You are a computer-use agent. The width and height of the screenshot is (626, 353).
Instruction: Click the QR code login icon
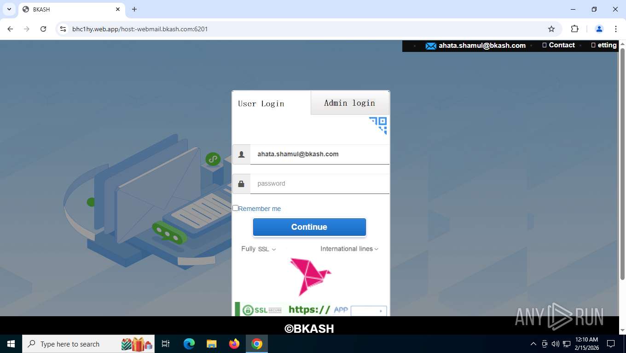click(378, 125)
